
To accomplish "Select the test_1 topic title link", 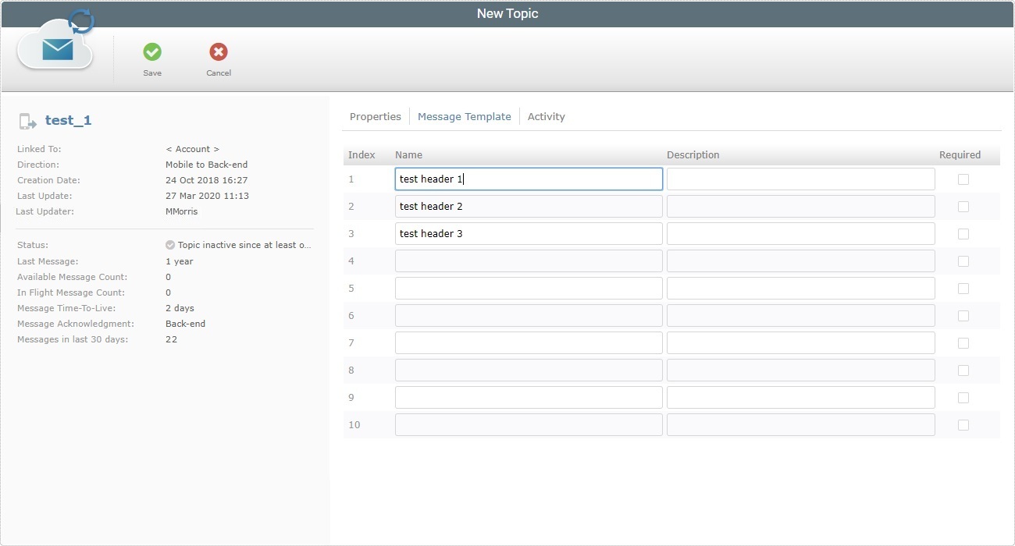I will pyautogui.click(x=68, y=120).
